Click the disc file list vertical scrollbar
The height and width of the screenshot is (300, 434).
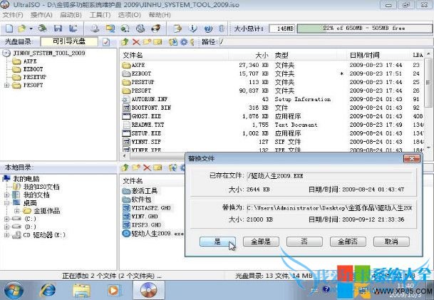tap(428, 100)
